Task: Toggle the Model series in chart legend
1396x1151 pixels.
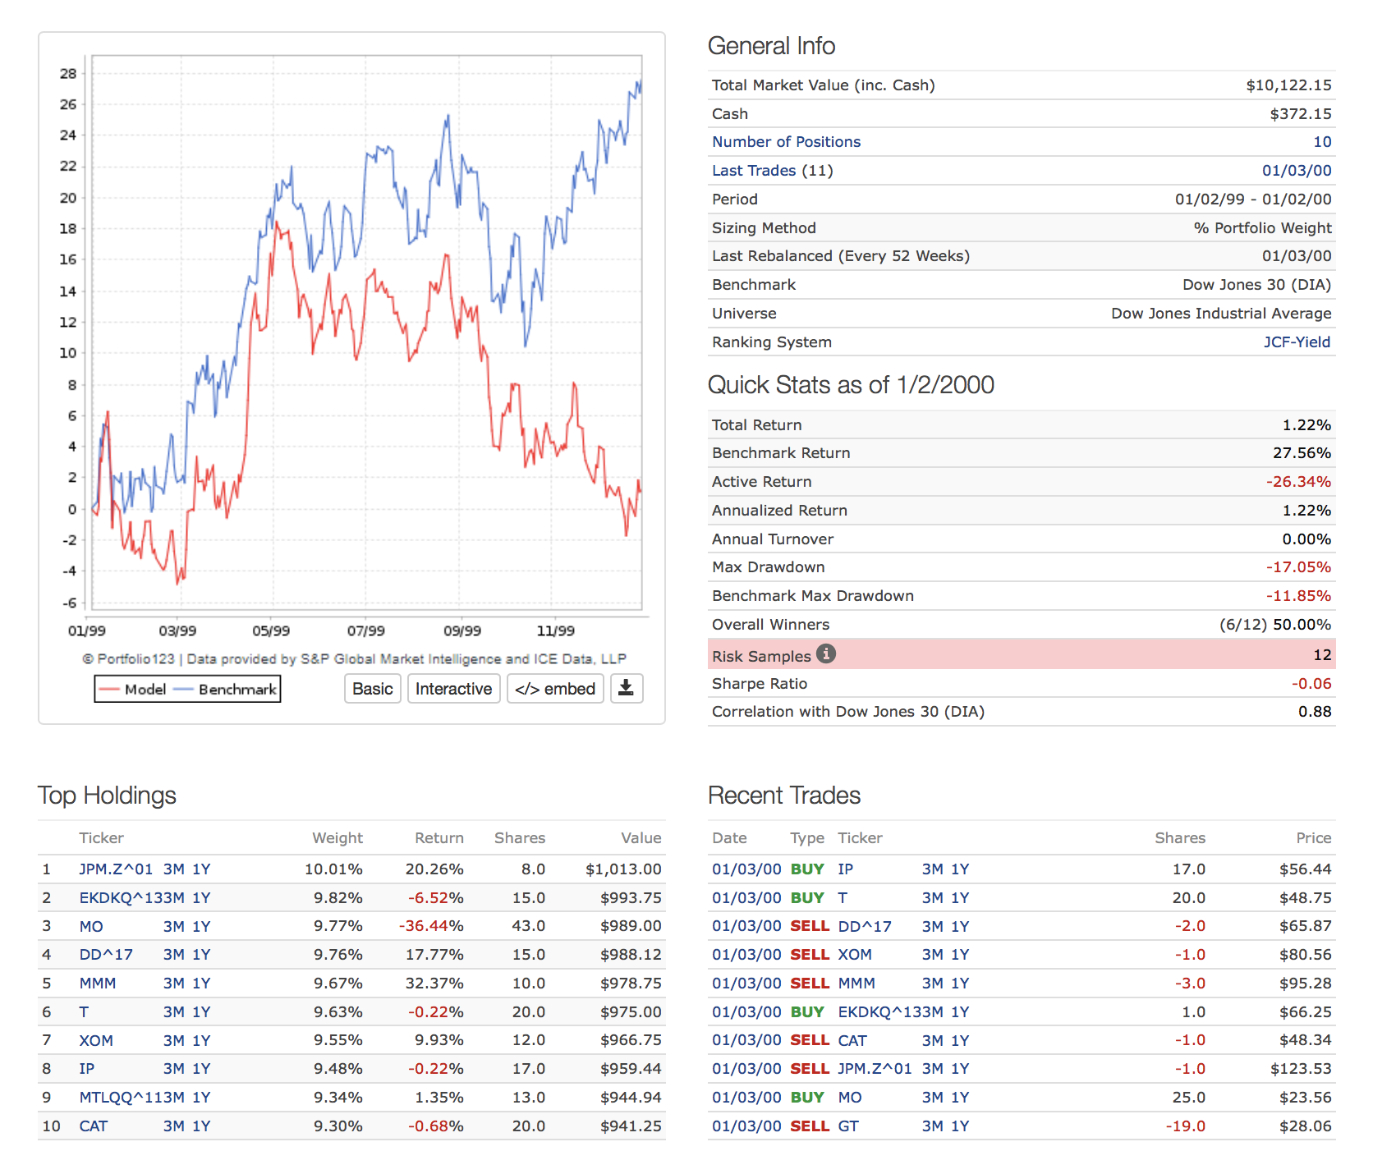Action: pyautogui.click(x=133, y=690)
